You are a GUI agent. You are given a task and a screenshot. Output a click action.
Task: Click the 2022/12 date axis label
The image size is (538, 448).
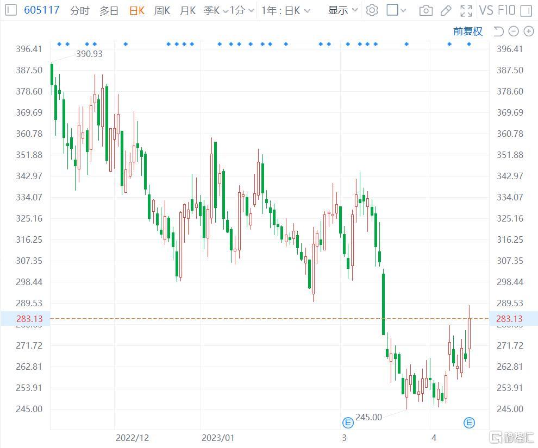pos(133,438)
